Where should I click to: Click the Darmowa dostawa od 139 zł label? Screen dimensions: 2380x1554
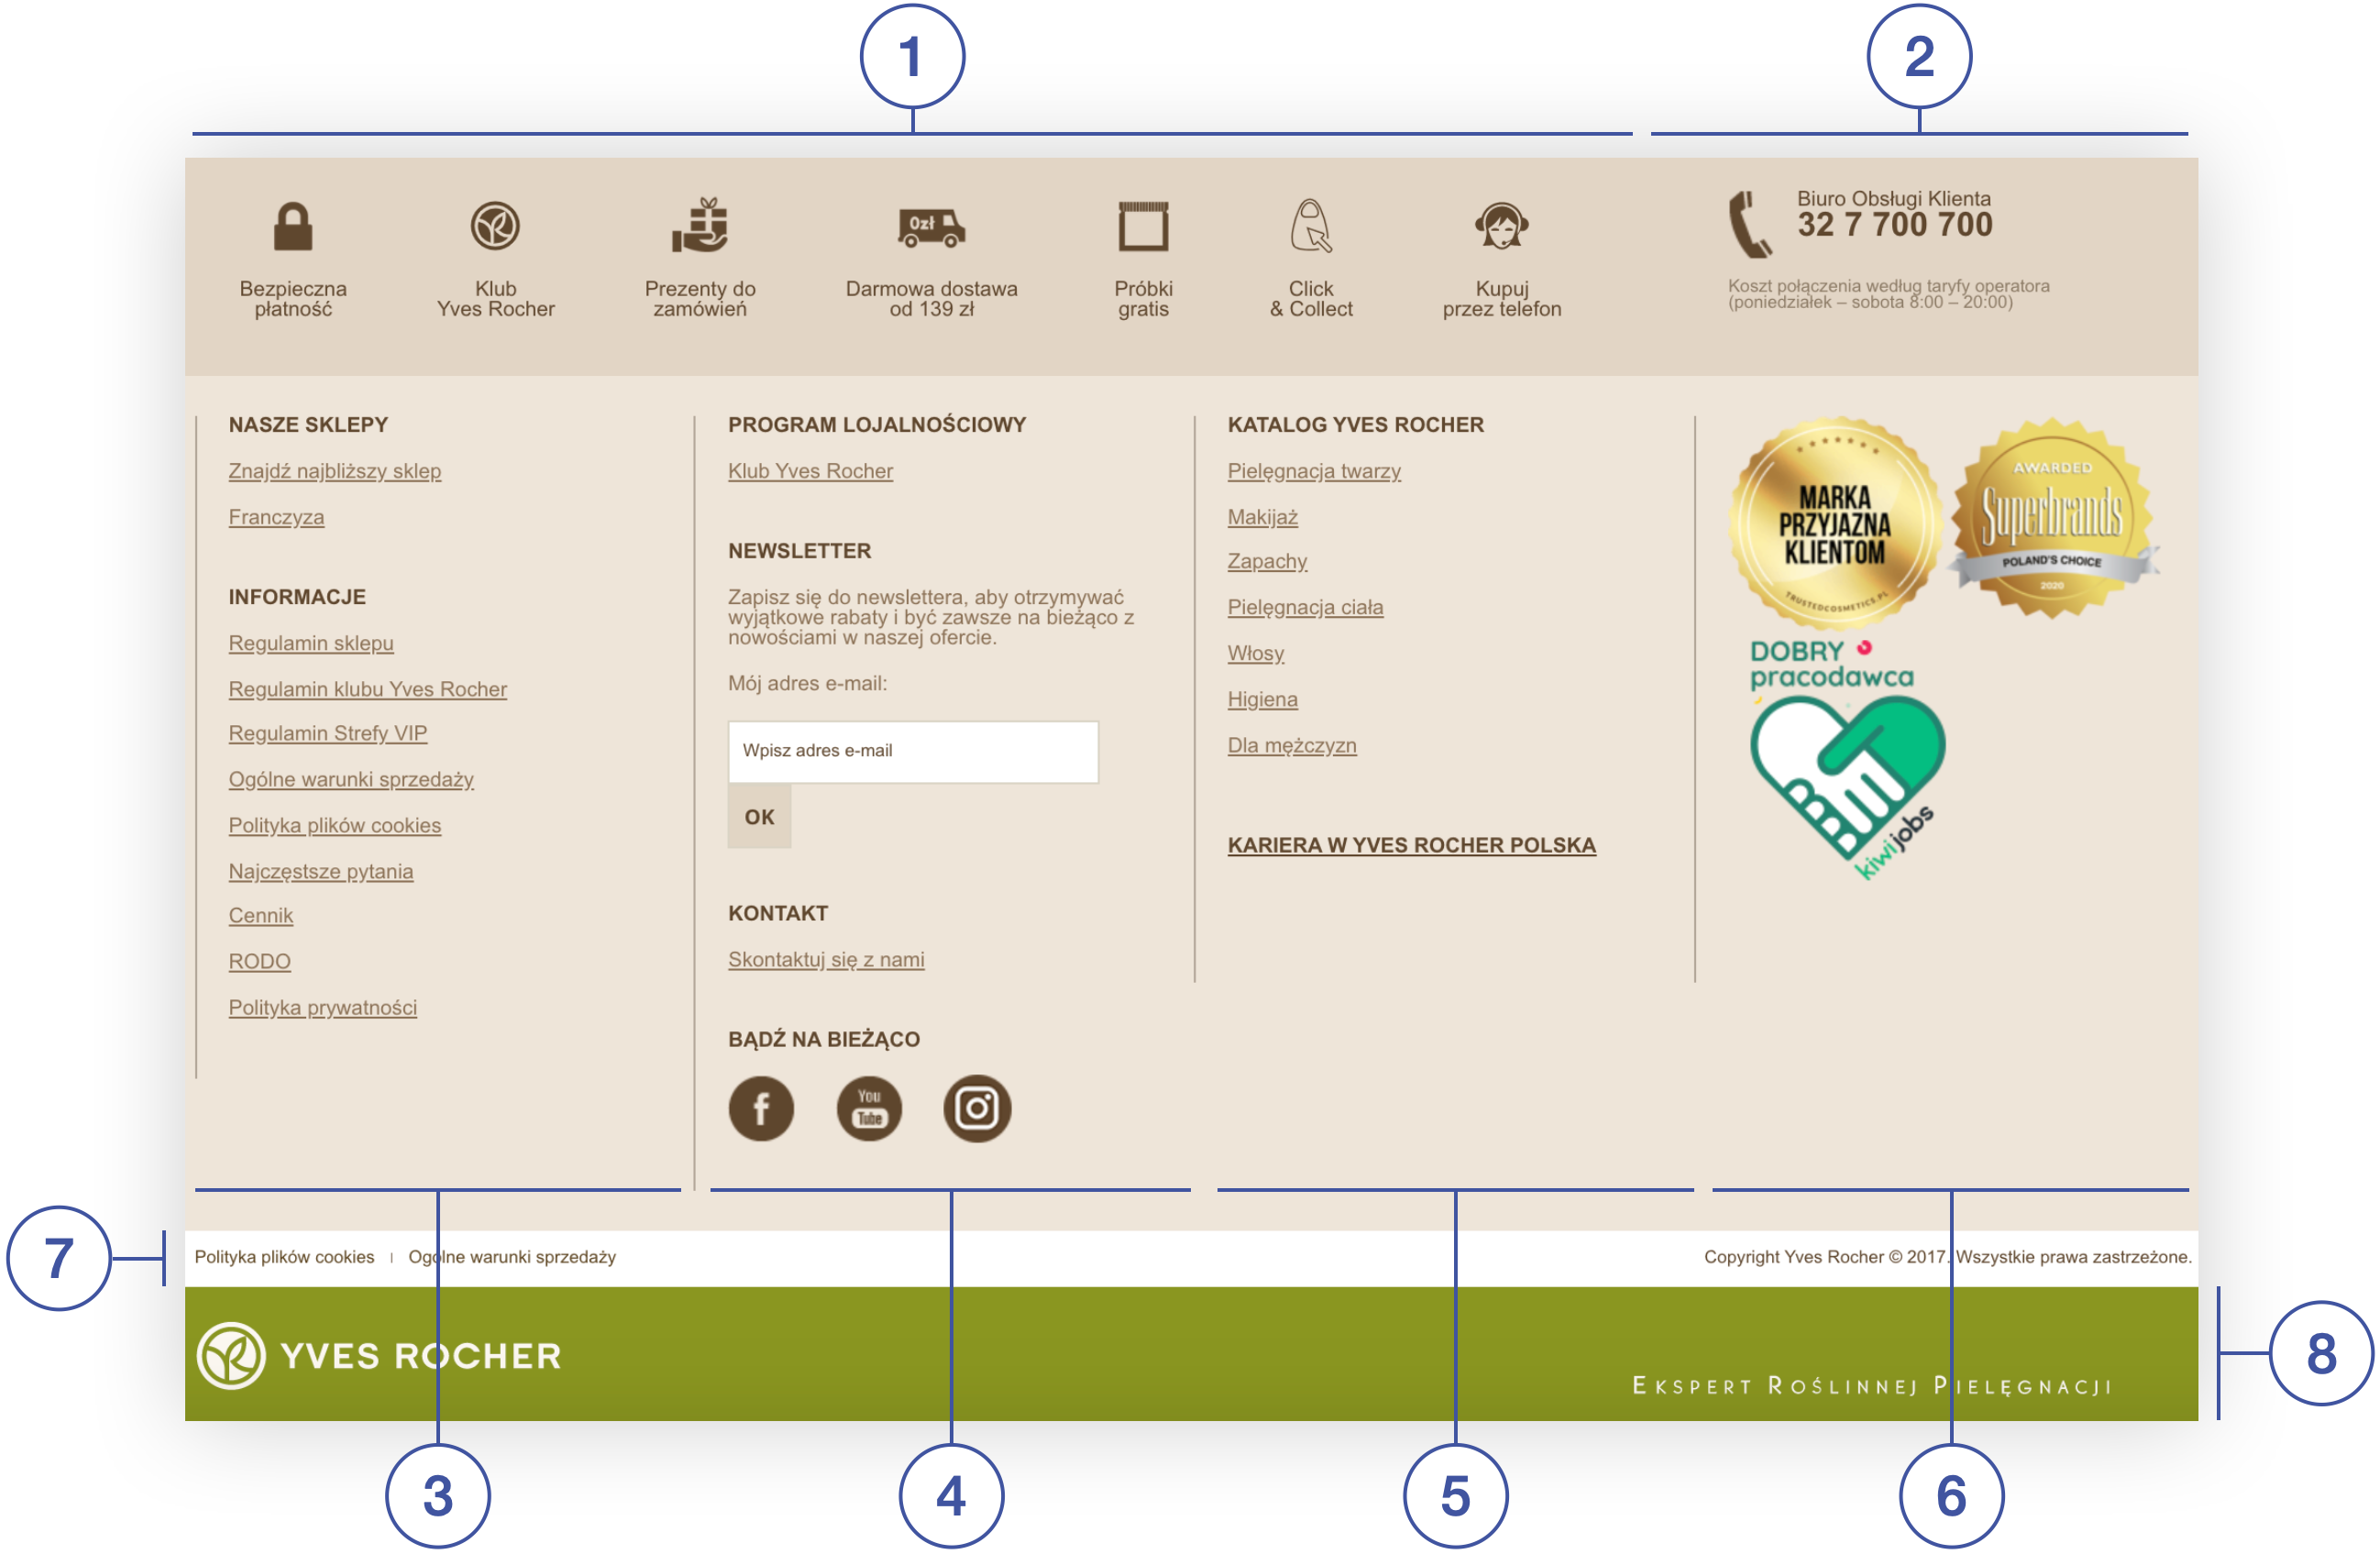point(931,299)
